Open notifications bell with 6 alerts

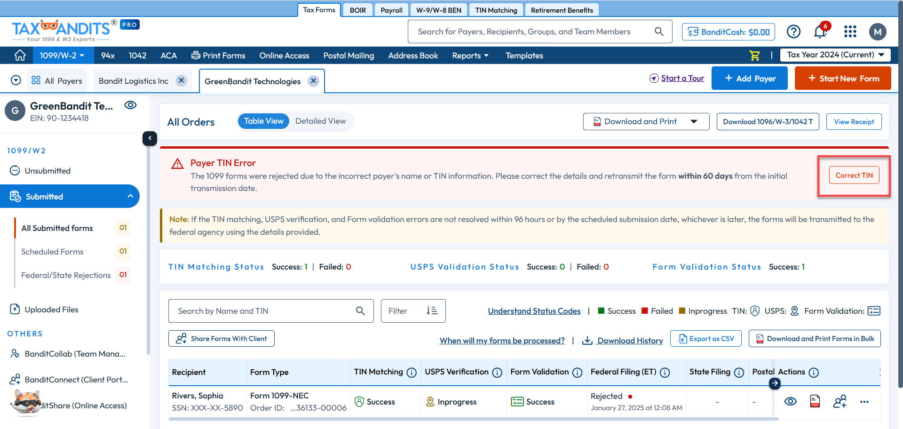(821, 32)
